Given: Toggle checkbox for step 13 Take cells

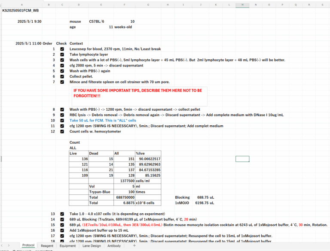Looking at the screenshot, I should coord(62,214).
